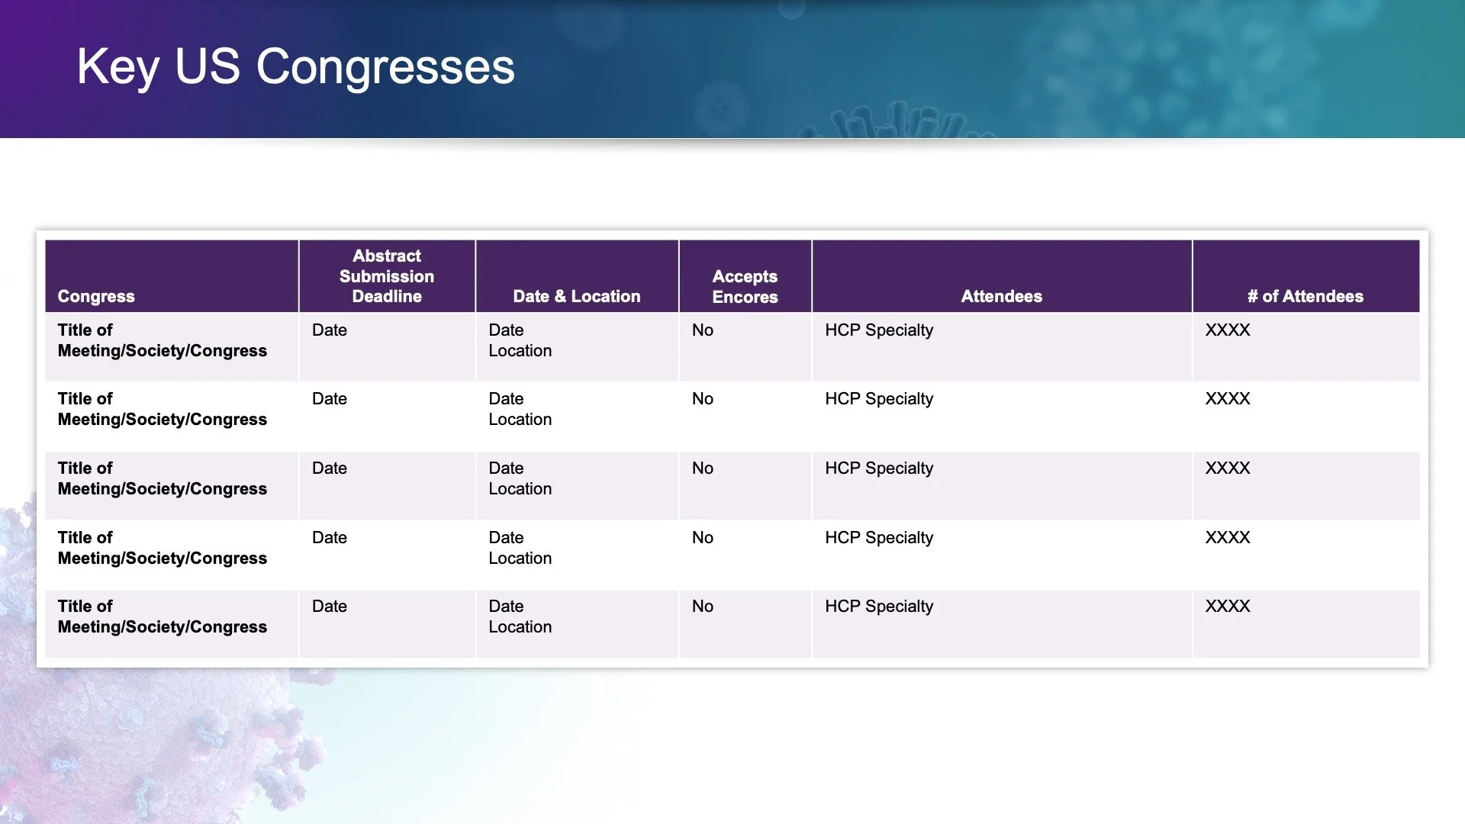This screenshot has width=1465, height=824.
Task: Click the fourth row 'No' encores cell
Action: (703, 538)
